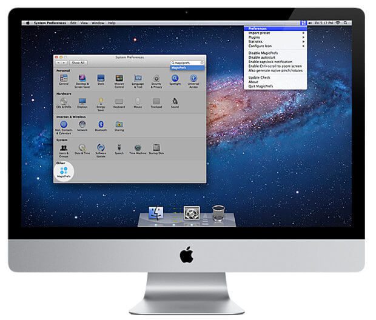Open Startup Disk preferences
The height and width of the screenshot is (320, 376).
(x=156, y=149)
